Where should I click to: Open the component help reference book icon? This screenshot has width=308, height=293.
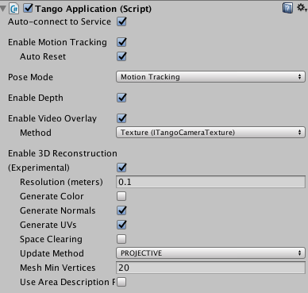(287, 8)
